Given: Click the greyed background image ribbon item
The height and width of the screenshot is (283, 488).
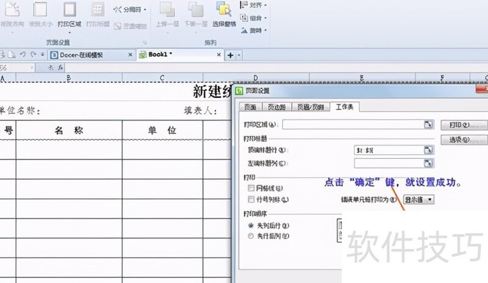Looking at the screenshot, I should pos(130,26).
